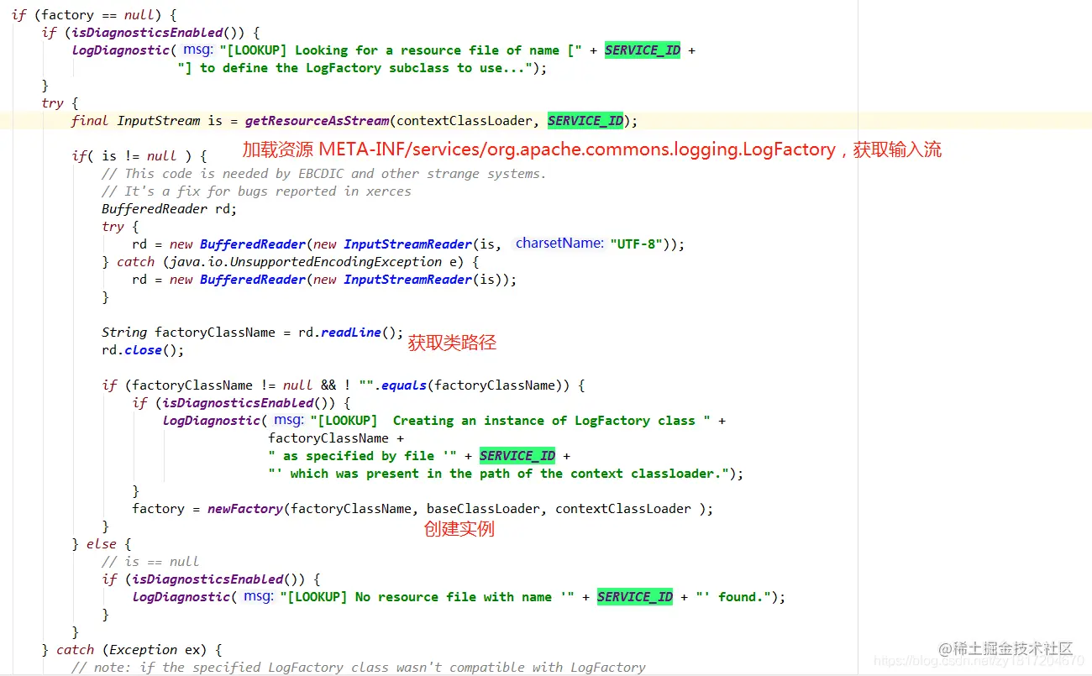Click 'String factoryClassName' declaration

point(188,333)
